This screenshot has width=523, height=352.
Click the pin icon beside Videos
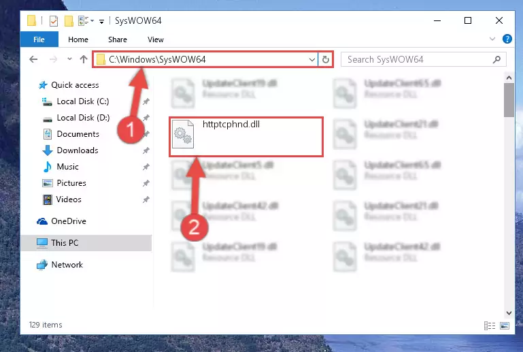(146, 199)
